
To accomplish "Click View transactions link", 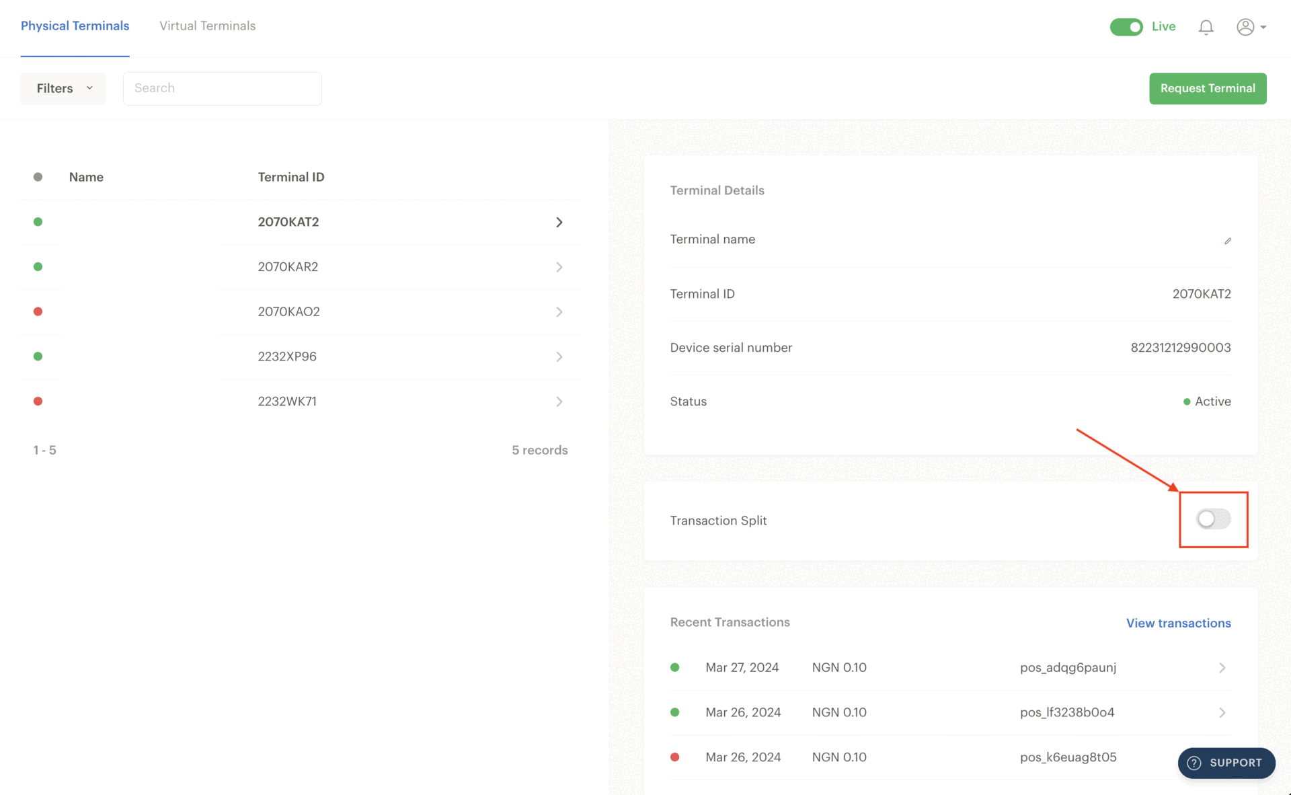I will [1179, 623].
